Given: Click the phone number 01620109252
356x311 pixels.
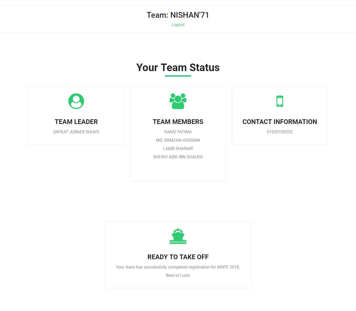Looking at the screenshot, I should click(280, 132).
